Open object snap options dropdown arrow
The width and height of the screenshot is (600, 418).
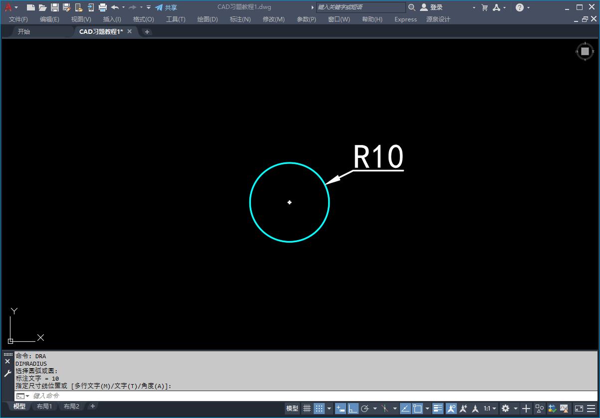427,409
